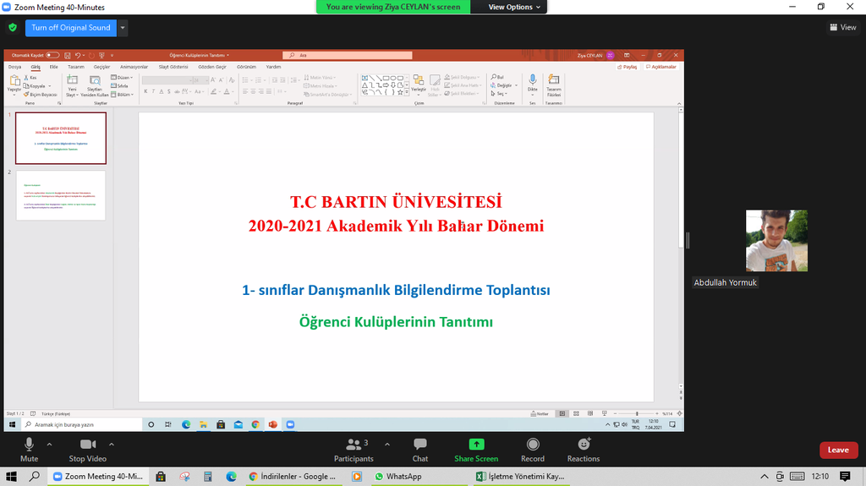Toggle Stop Video camera button
The width and height of the screenshot is (866, 486).
(x=88, y=449)
